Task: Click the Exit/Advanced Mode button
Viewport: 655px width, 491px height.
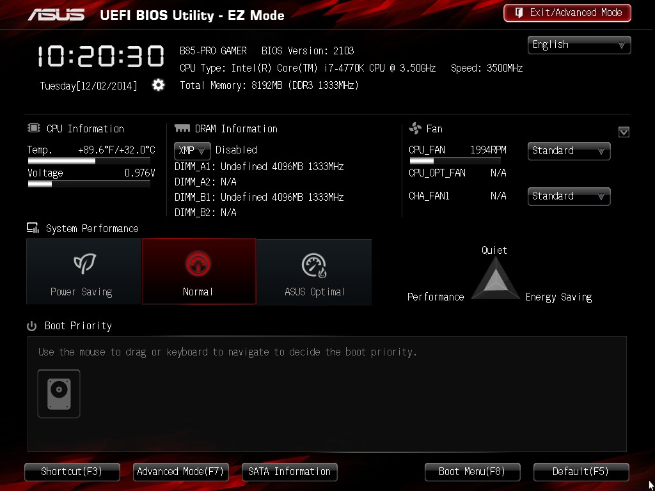Action: (567, 13)
